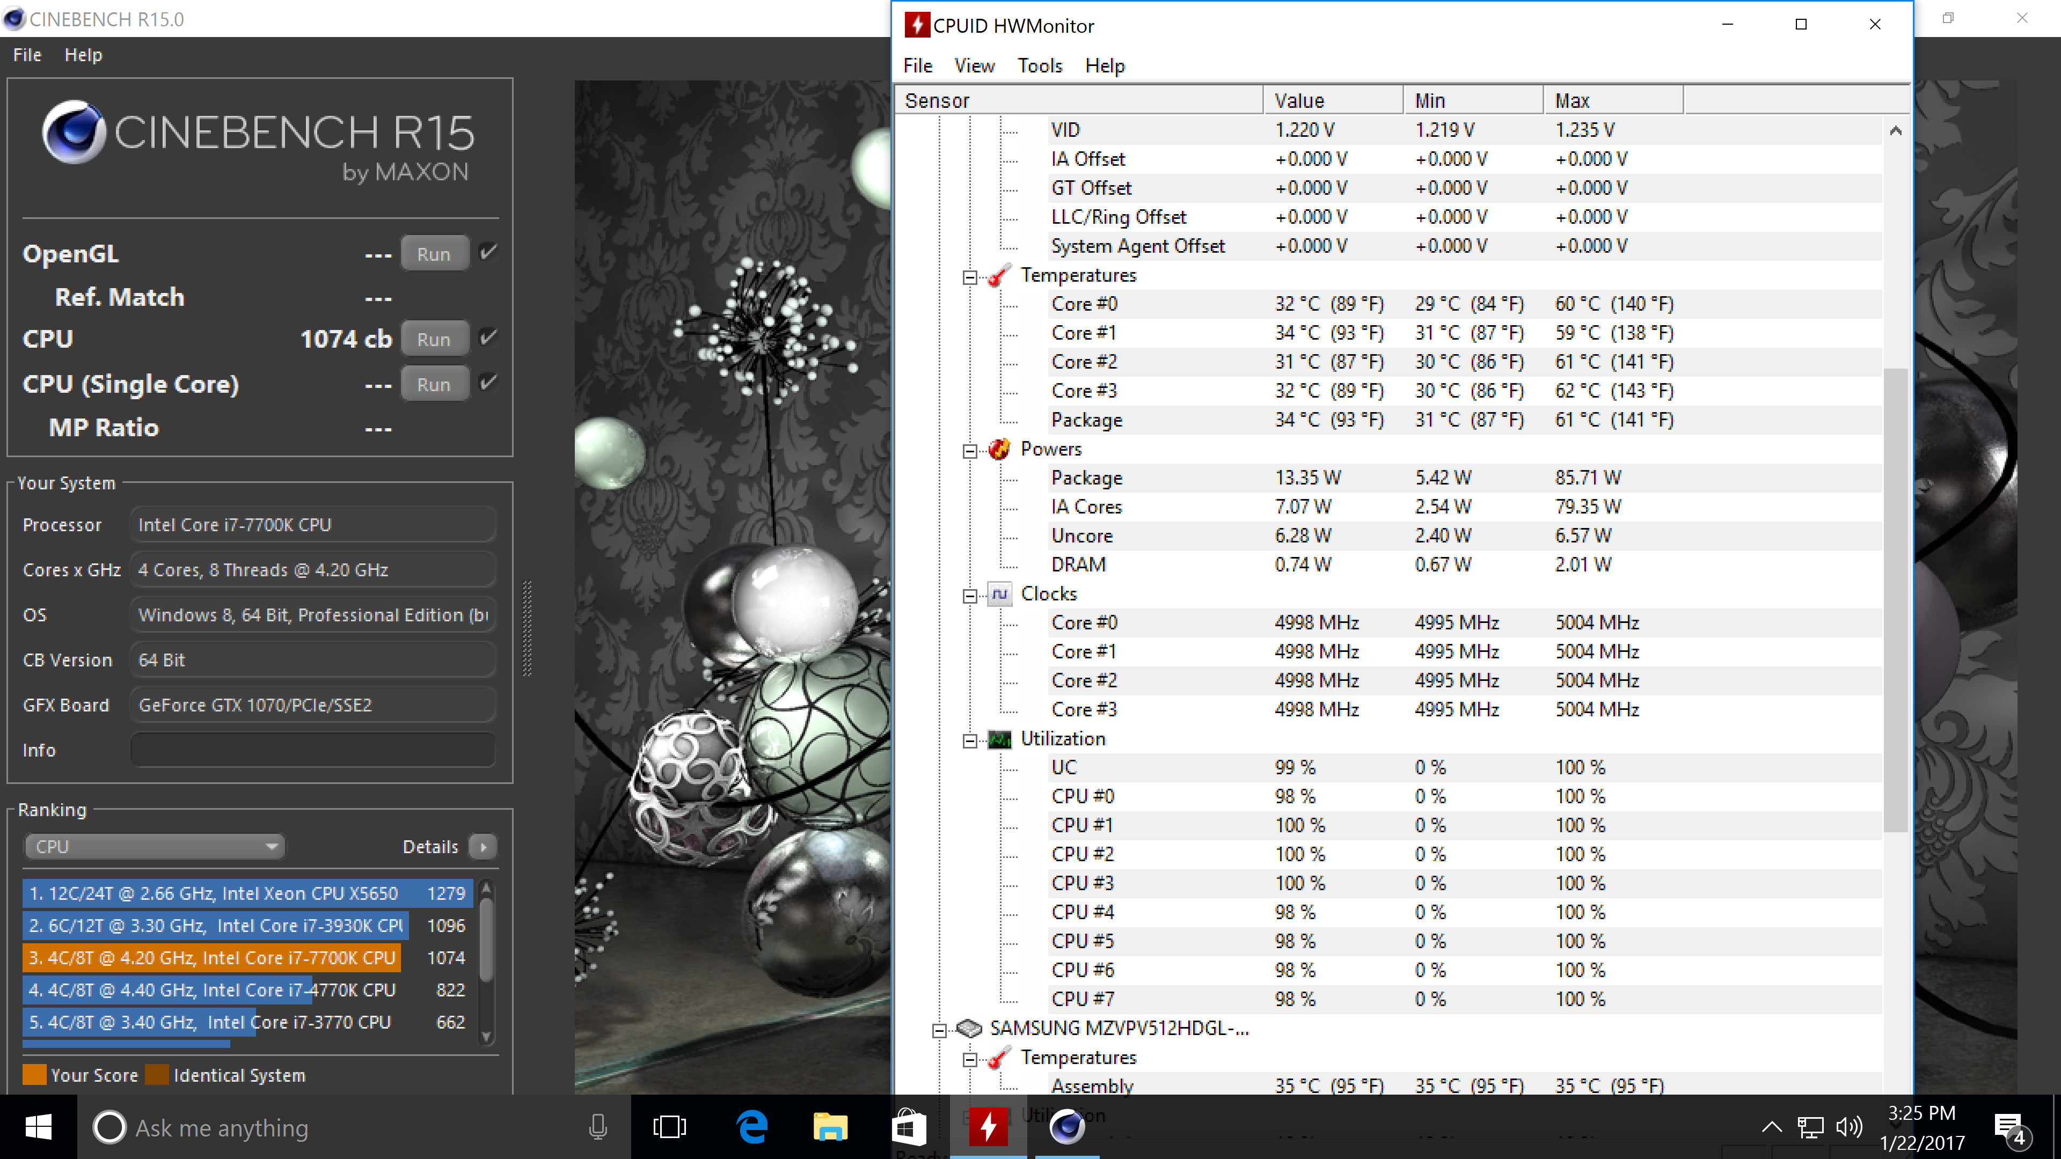Collapse the CPU Temperatures tree node
Image resolution: width=2061 pixels, height=1159 pixels.
(x=970, y=277)
